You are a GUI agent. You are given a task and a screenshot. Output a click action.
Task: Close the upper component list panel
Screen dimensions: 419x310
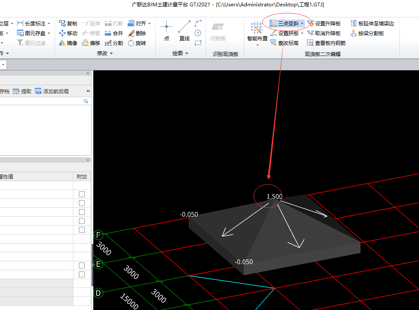[x=88, y=73]
